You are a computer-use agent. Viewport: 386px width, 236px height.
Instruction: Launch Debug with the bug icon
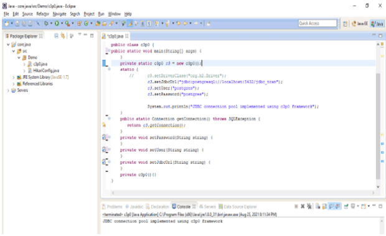[x=46, y=24]
